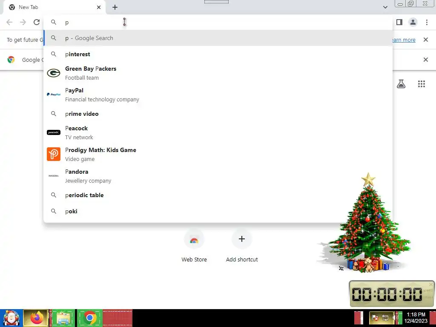Choose the pinterest suggestion
This screenshot has width=436, height=327.
tap(218, 54)
